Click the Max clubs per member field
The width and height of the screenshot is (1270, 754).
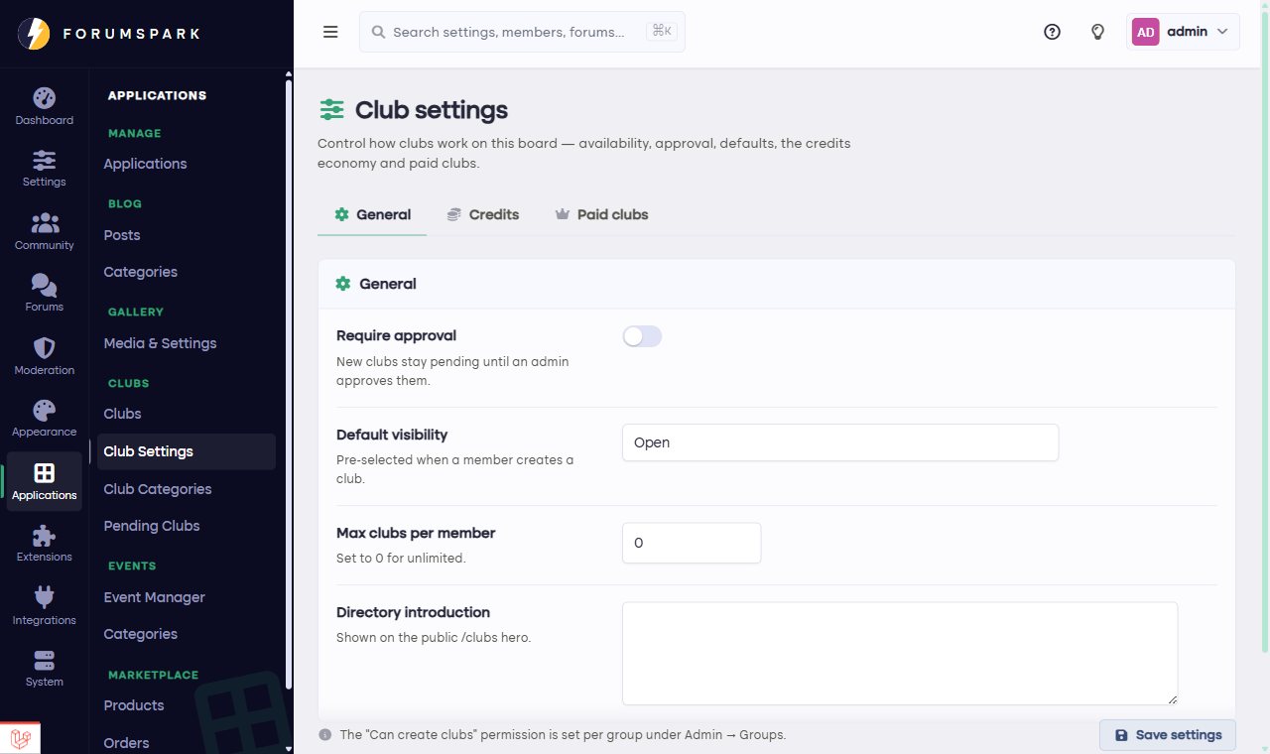(692, 543)
